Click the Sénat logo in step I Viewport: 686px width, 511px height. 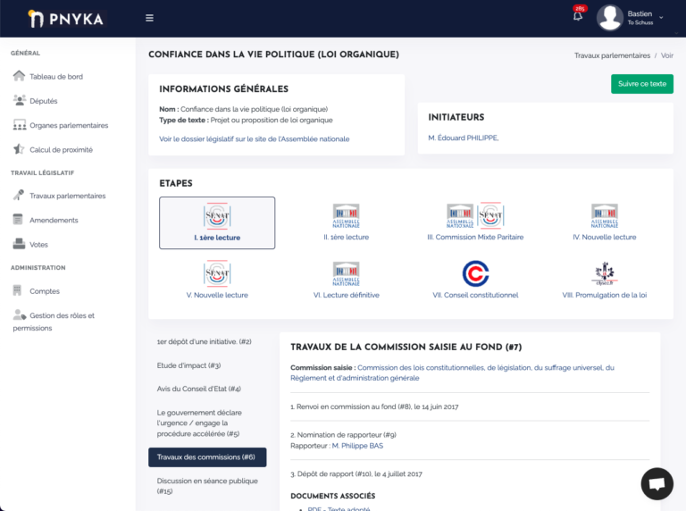pos(217,215)
